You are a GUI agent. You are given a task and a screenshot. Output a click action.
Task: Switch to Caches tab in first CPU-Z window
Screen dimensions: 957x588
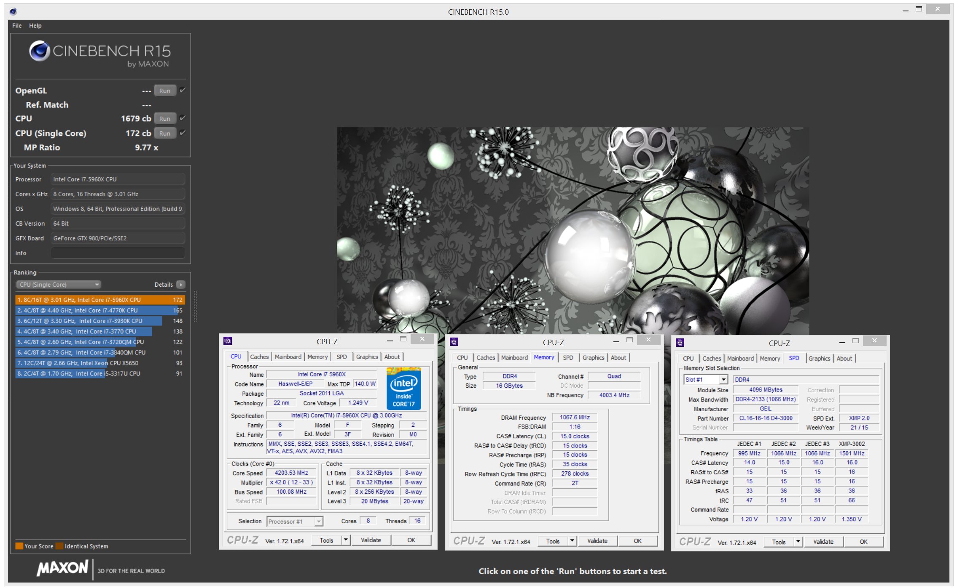[259, 357]
